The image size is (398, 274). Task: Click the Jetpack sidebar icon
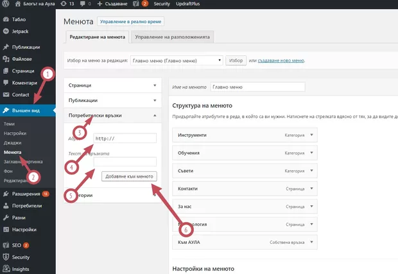tap(6, 30)
